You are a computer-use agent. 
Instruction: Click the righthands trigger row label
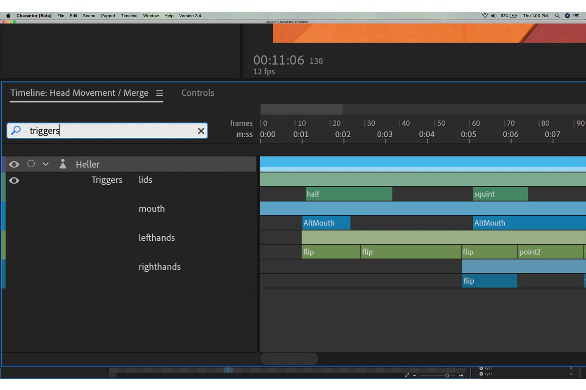(x=160, y=267)
